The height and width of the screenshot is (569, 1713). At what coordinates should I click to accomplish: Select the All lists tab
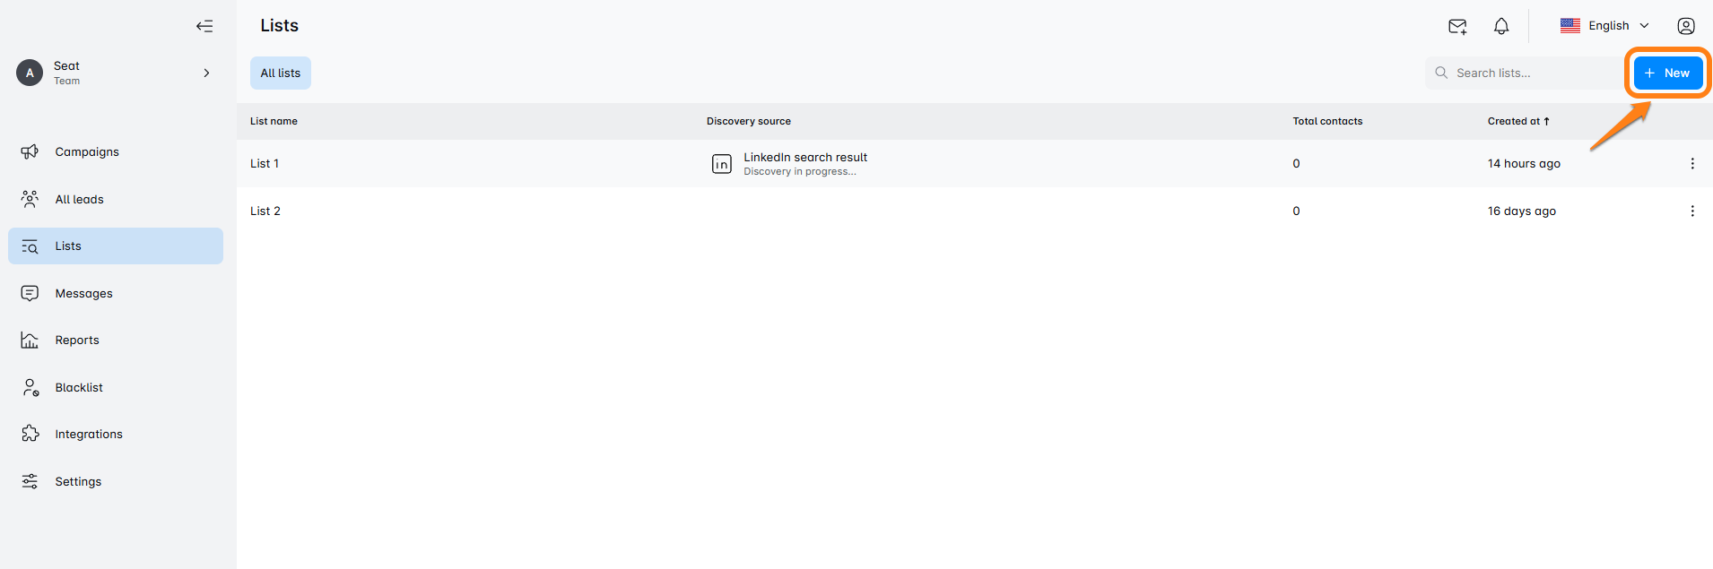point(281,73)
